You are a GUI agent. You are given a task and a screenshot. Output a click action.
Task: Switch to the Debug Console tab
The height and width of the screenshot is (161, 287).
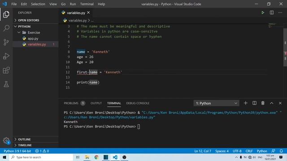click(x=138, y=103)
